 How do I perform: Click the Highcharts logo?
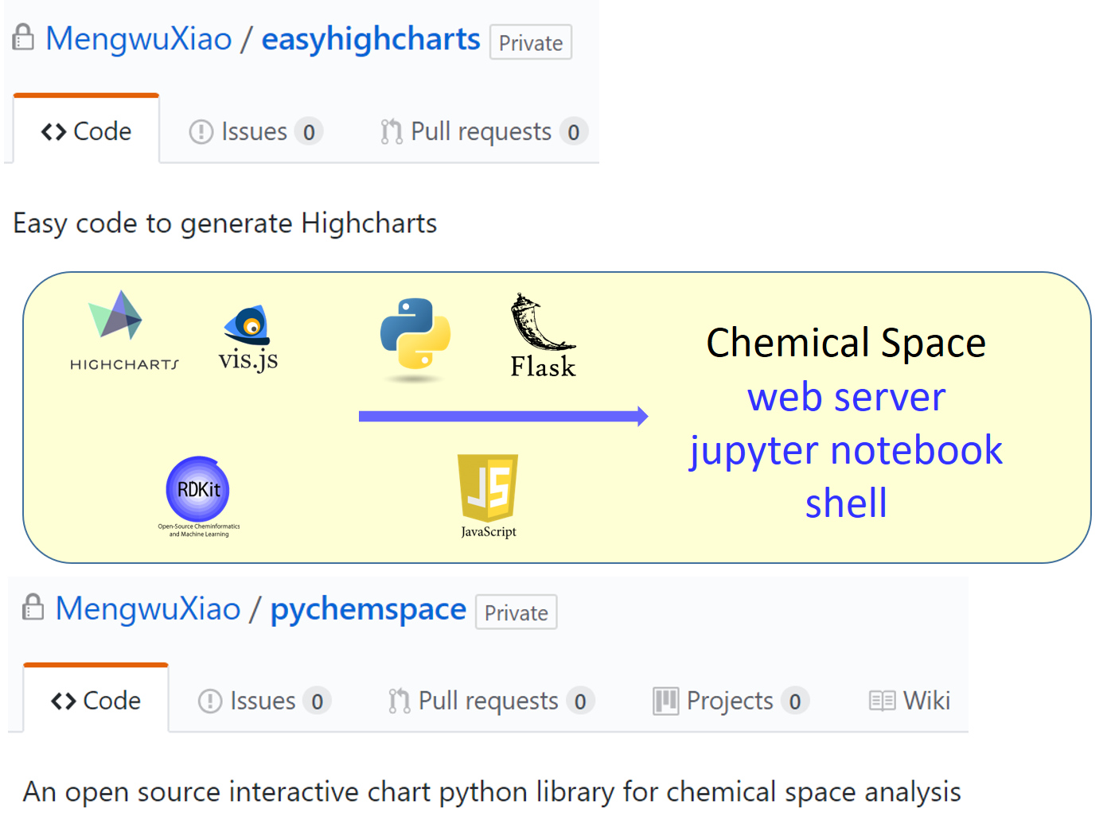[x=116, y=317]
